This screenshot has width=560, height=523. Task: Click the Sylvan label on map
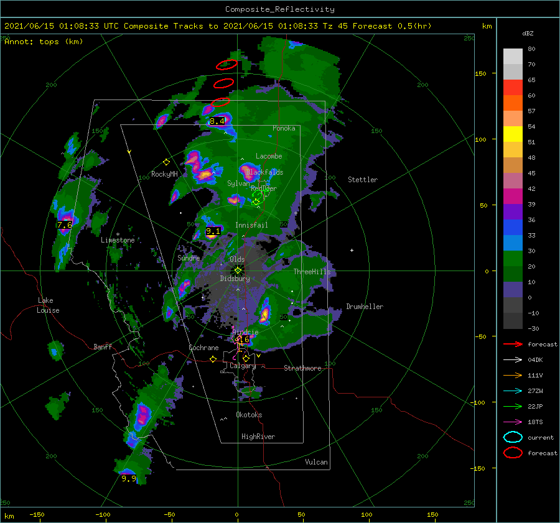pos(238,183)
